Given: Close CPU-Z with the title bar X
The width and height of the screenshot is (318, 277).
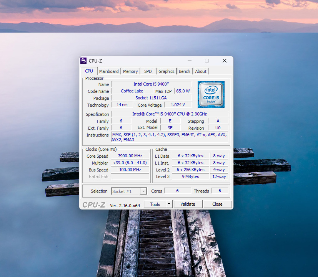Looking at the screenshot, I should 225,61.
